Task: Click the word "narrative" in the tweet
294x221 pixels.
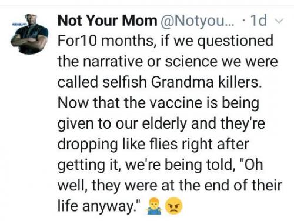Action: point(113,62)
